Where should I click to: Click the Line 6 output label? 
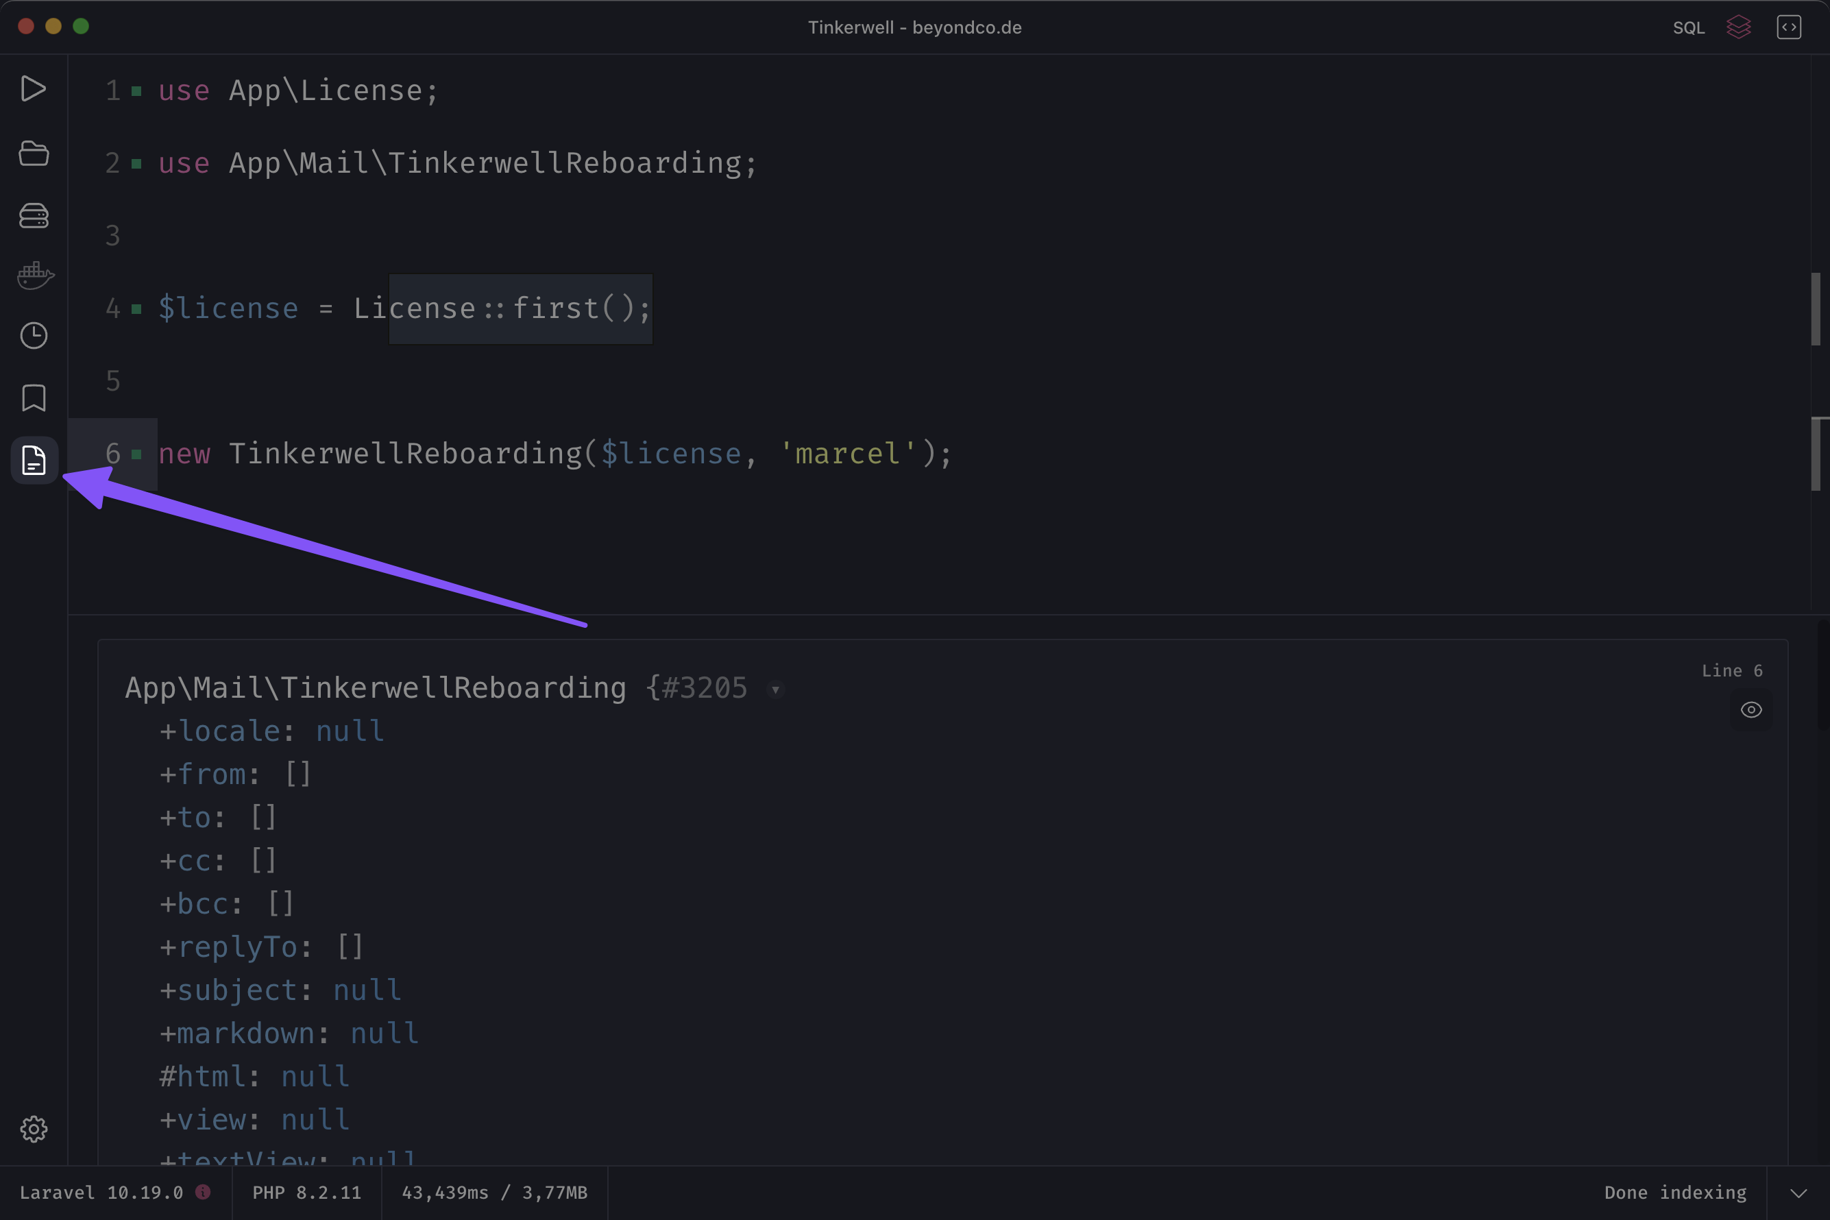(1731, 671)
